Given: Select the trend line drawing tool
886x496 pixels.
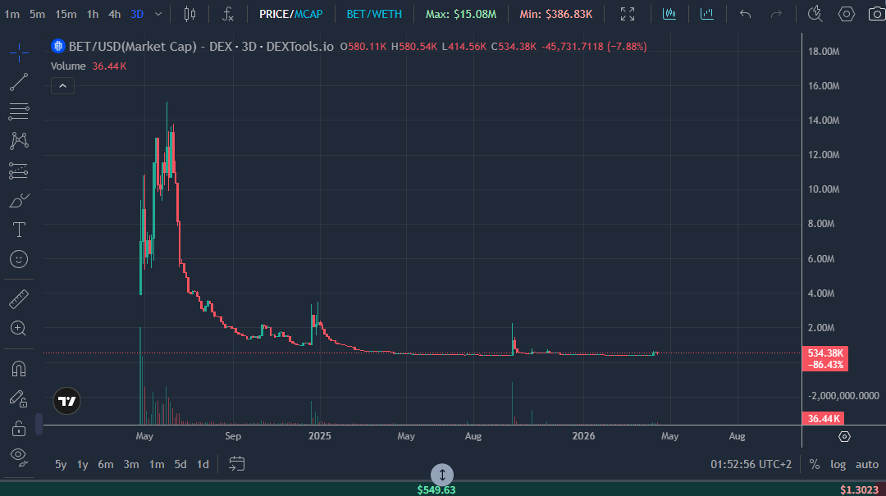Looking at the screenshot, I should (19, 83).
